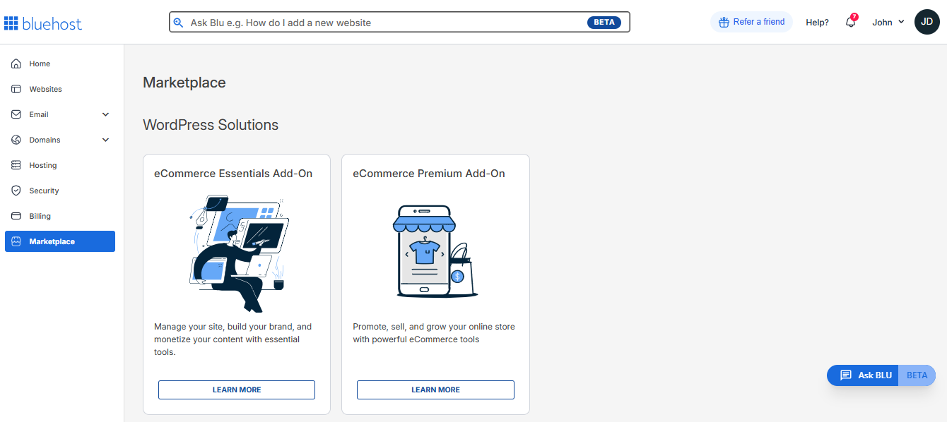The image size is (947, 422).
Task: Expand the Domains sidebar section
Action: click(x=105, y=140)
